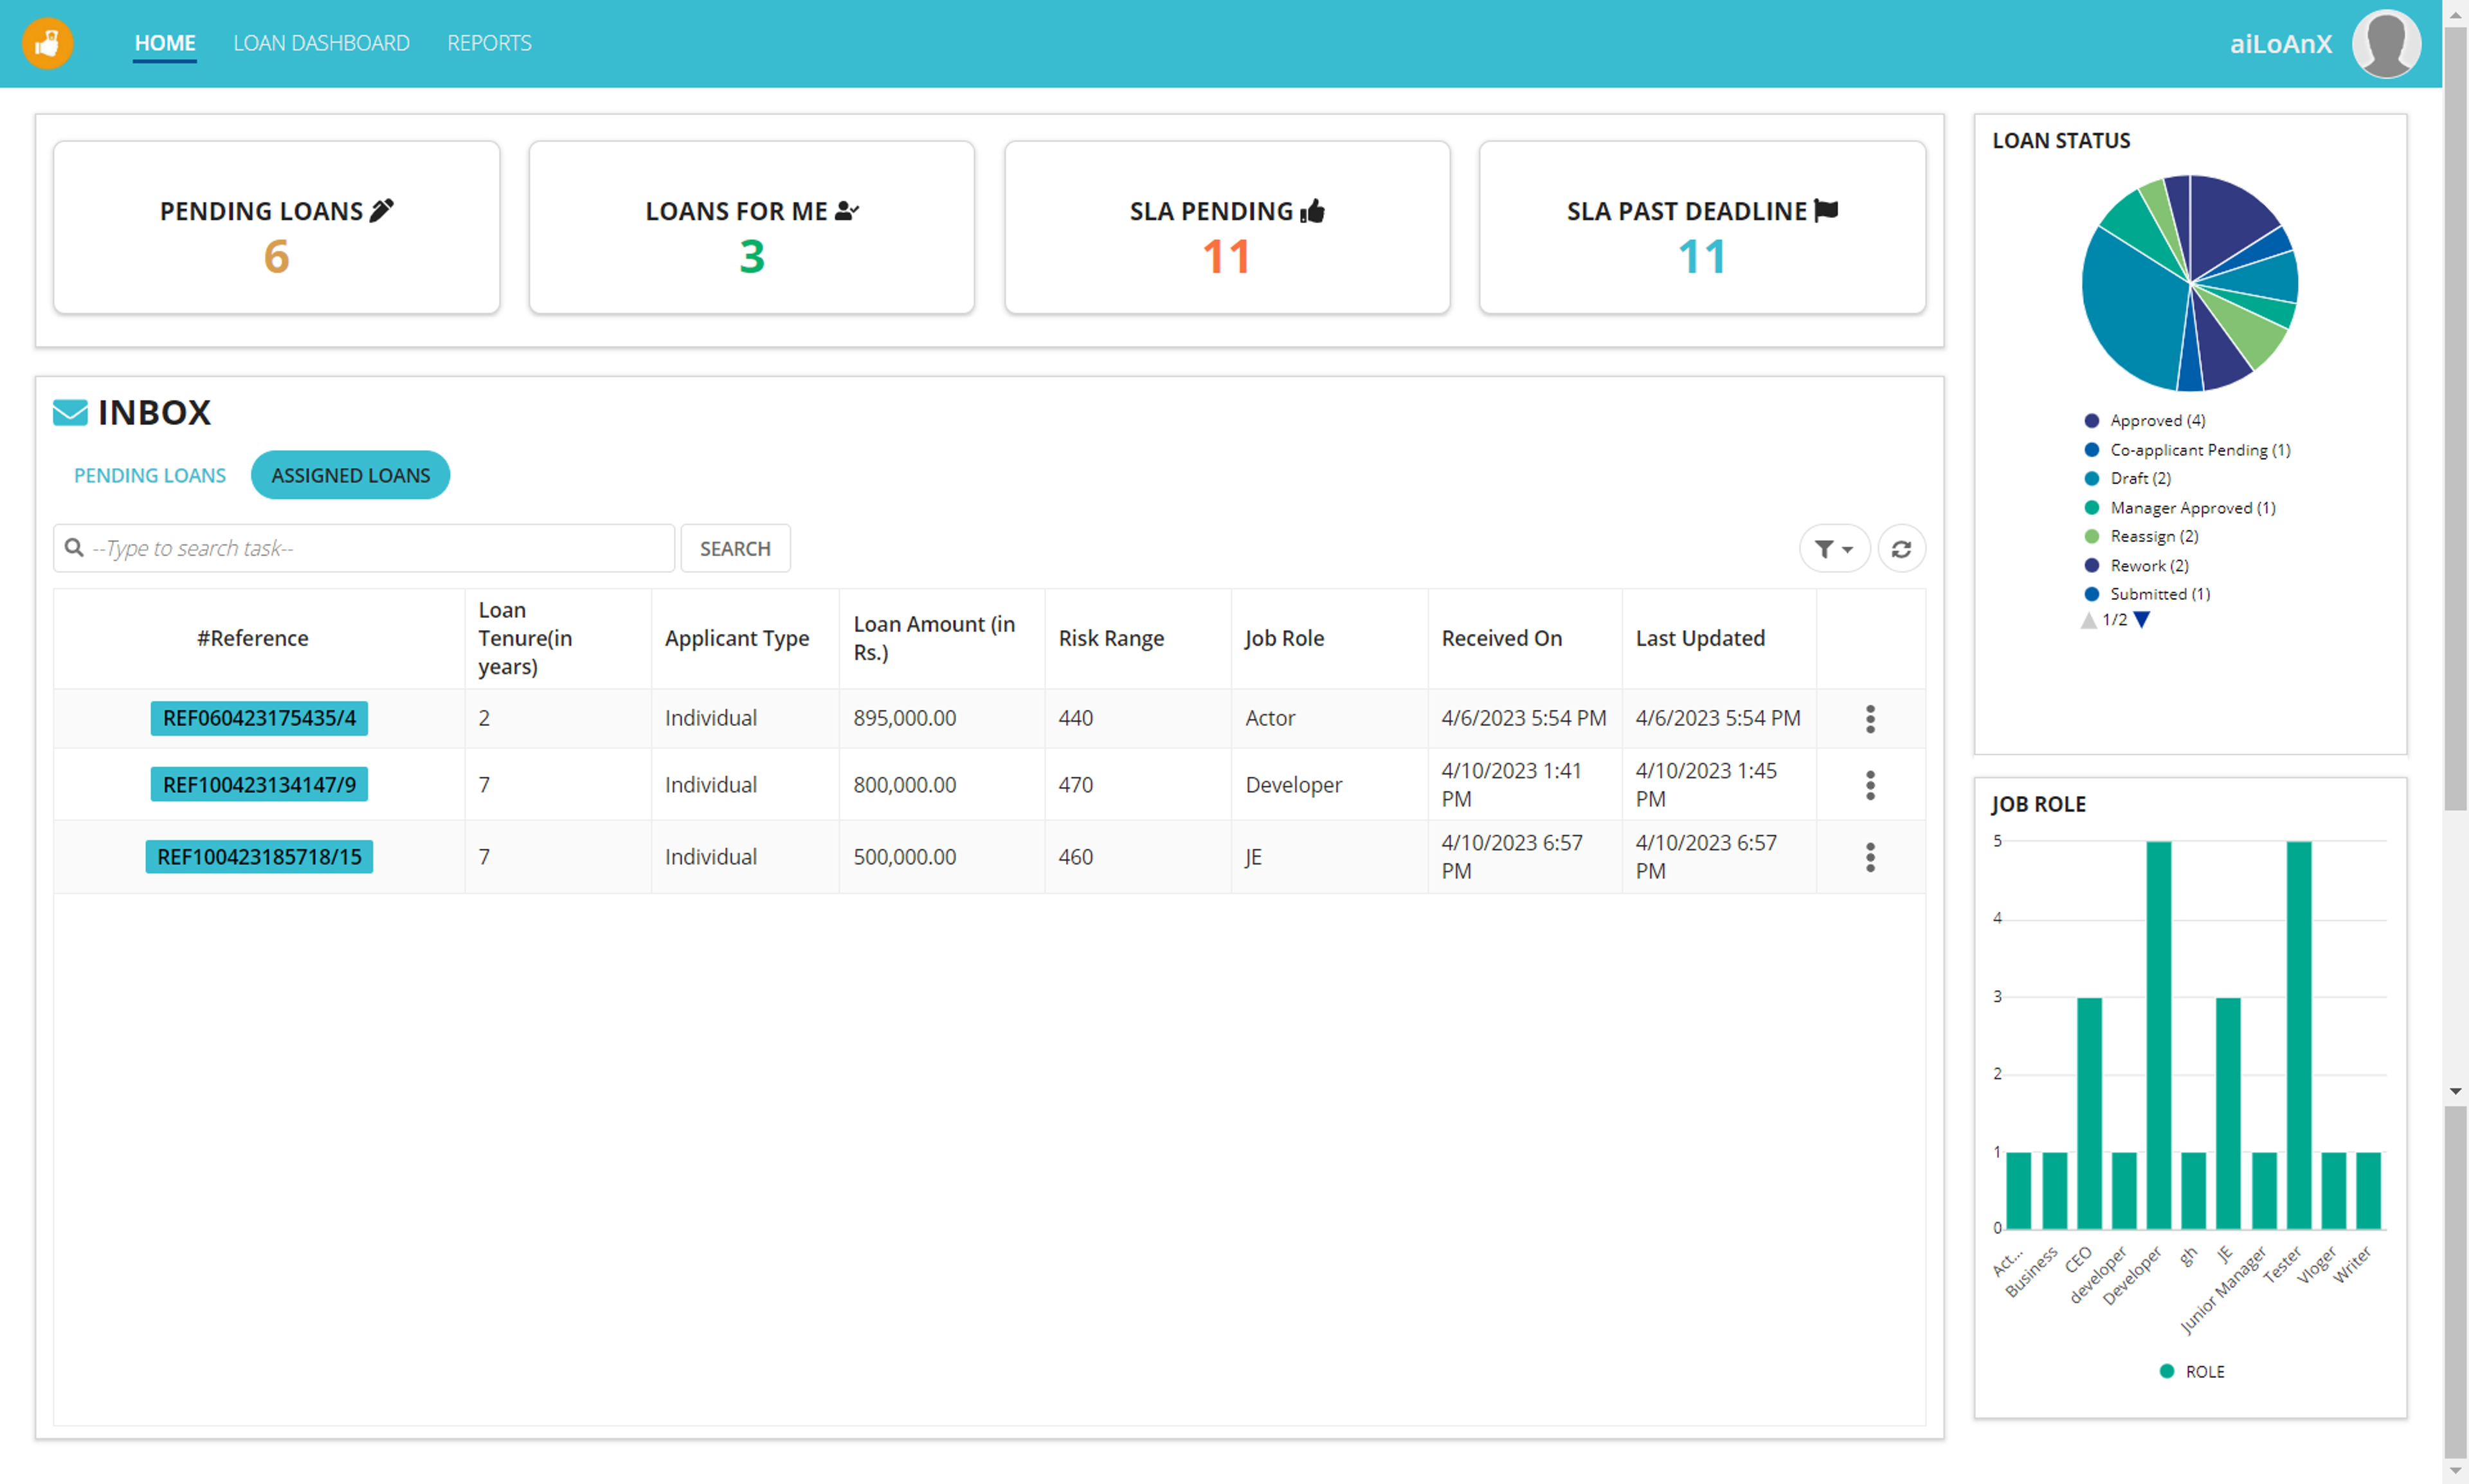This screenshot has height=1484, width=2469.
Task: Toggle Approved (4) legend item
Action: click(x=2144, y=420)
